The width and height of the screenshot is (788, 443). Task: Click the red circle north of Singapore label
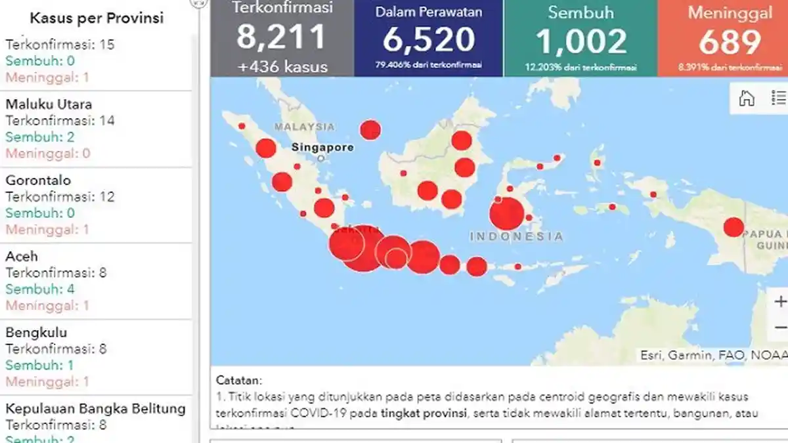tap(370, 130)
